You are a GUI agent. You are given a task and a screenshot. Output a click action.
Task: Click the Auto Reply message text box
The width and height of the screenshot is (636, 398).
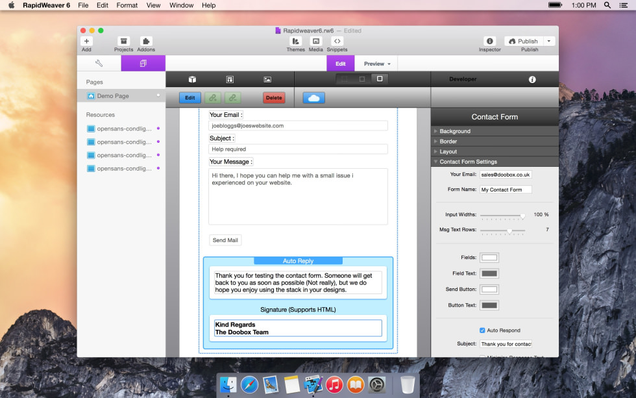pos(298,282)
